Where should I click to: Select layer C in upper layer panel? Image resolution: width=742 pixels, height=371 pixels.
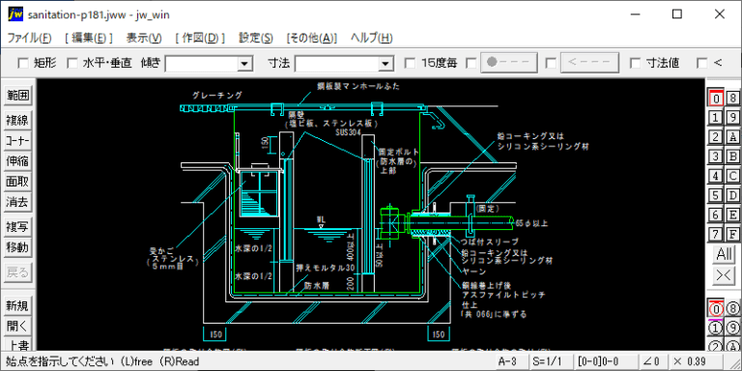click(733, 176)
